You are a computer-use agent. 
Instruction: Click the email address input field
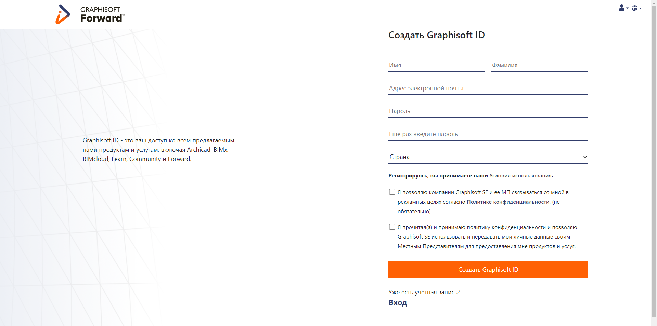[488, 88]
